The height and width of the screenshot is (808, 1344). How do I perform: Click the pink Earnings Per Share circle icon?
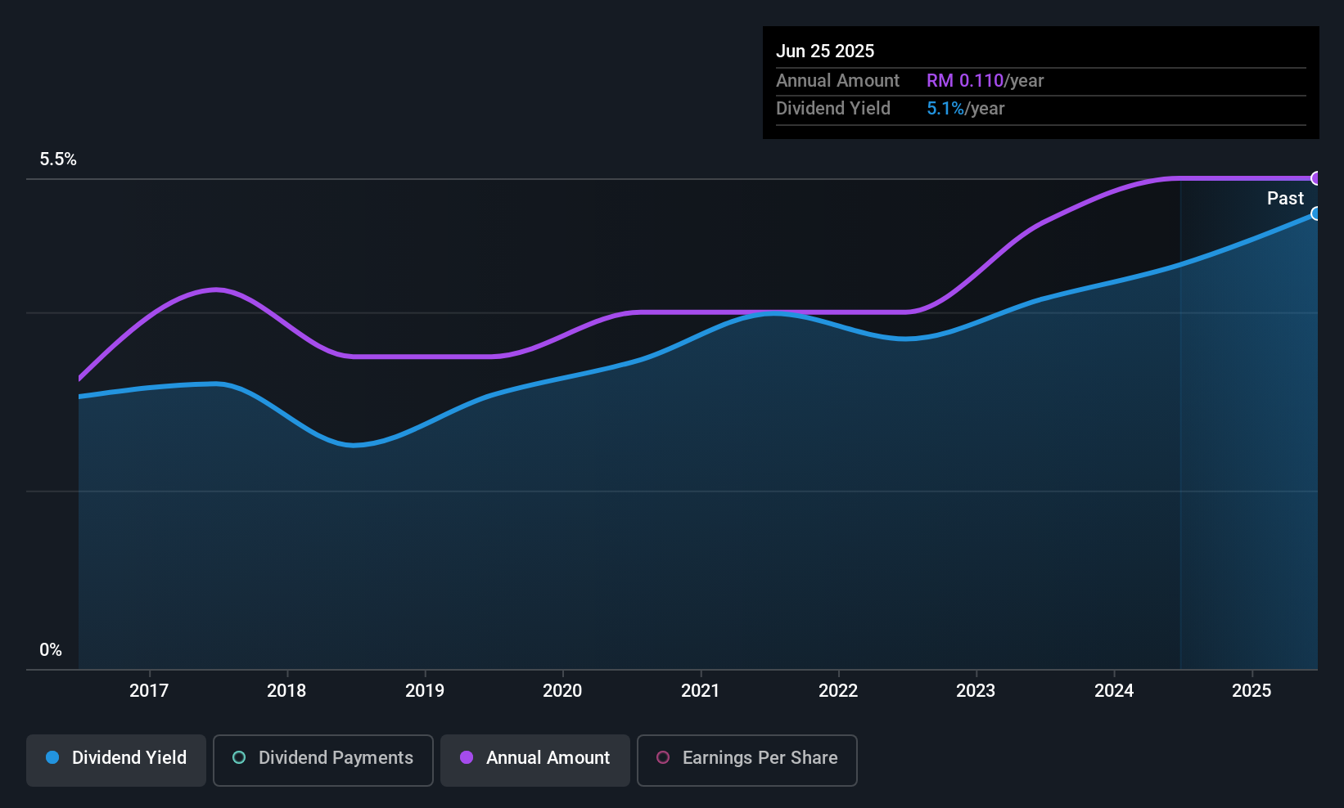663,757
